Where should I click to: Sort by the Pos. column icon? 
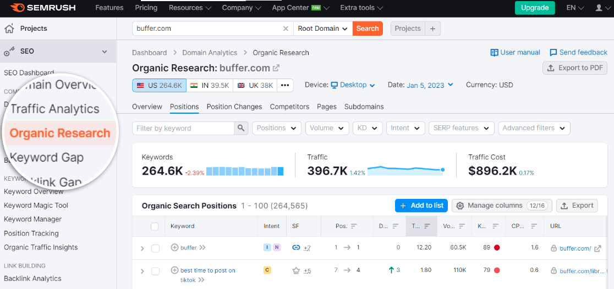[x=354, y=226]
